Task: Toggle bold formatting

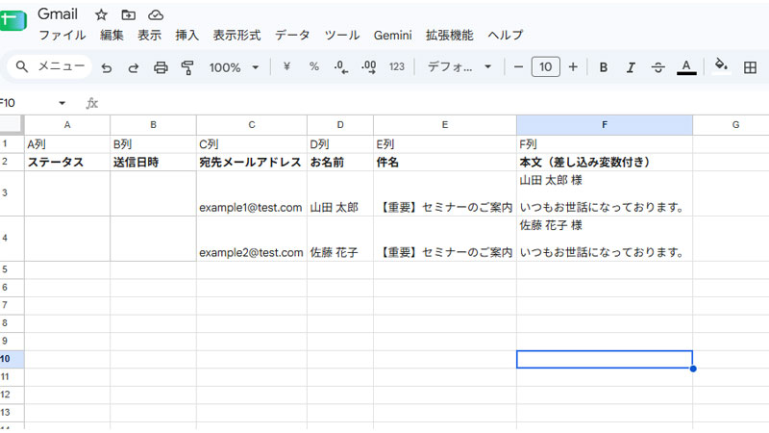Action: tap(604, 67)
